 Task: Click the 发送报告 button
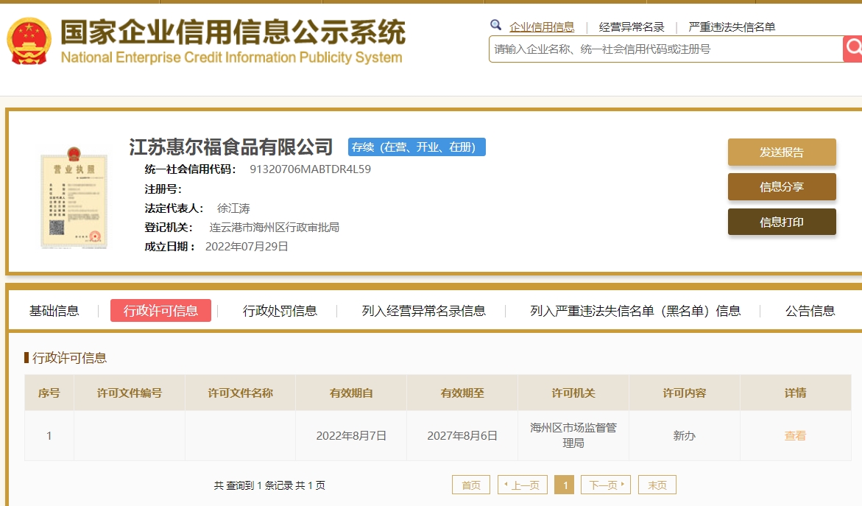782,152
